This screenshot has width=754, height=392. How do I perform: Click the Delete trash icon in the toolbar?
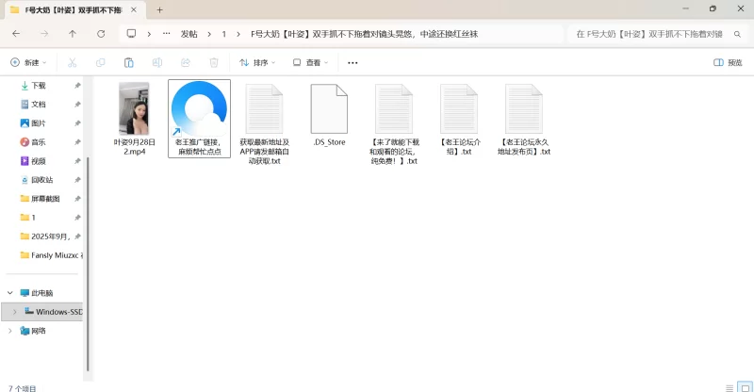(214, 63)
